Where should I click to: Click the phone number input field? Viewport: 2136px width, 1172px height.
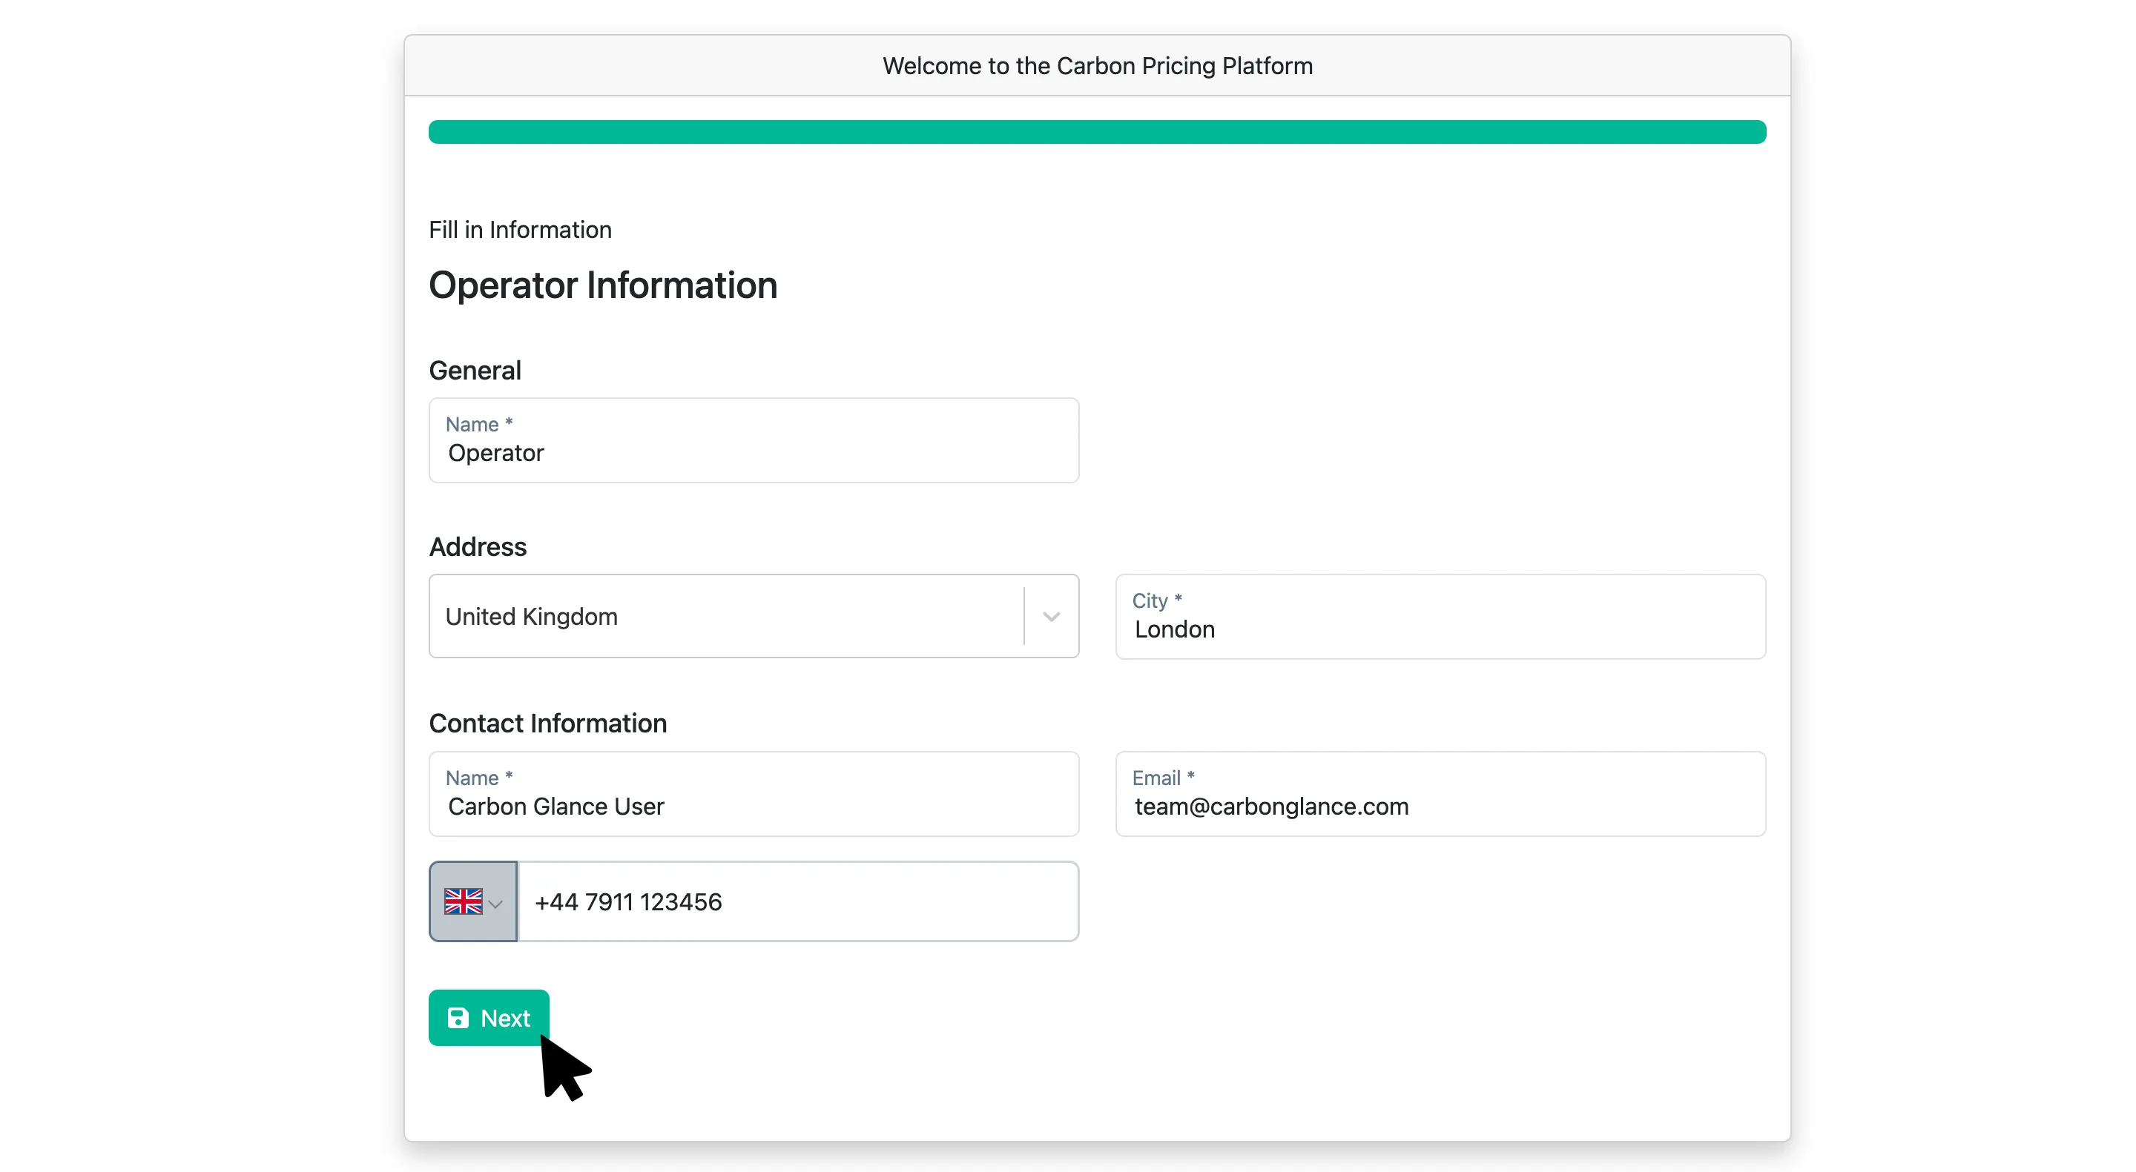pyautogui.click(x=799, y=901)
